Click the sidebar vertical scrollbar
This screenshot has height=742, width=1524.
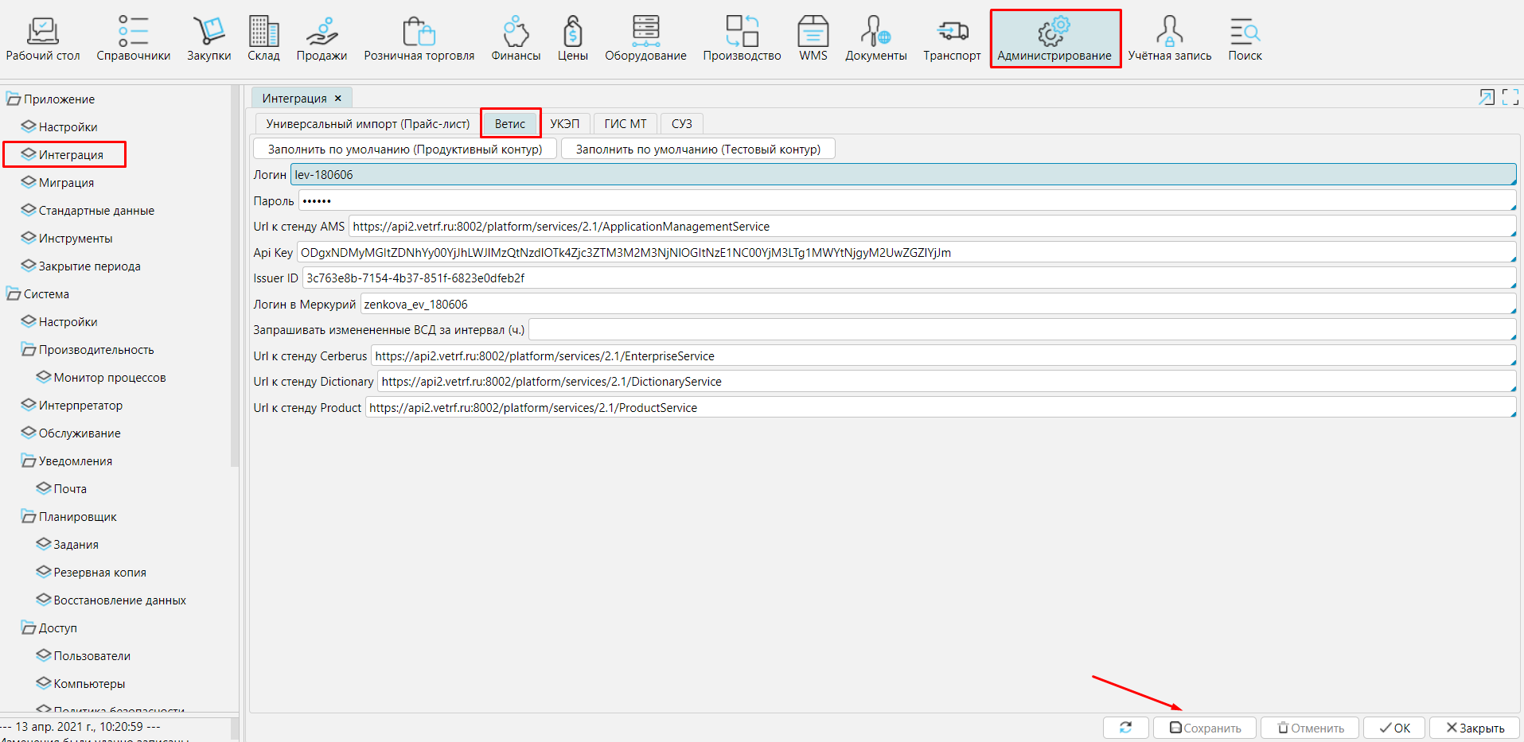[235, 278]
